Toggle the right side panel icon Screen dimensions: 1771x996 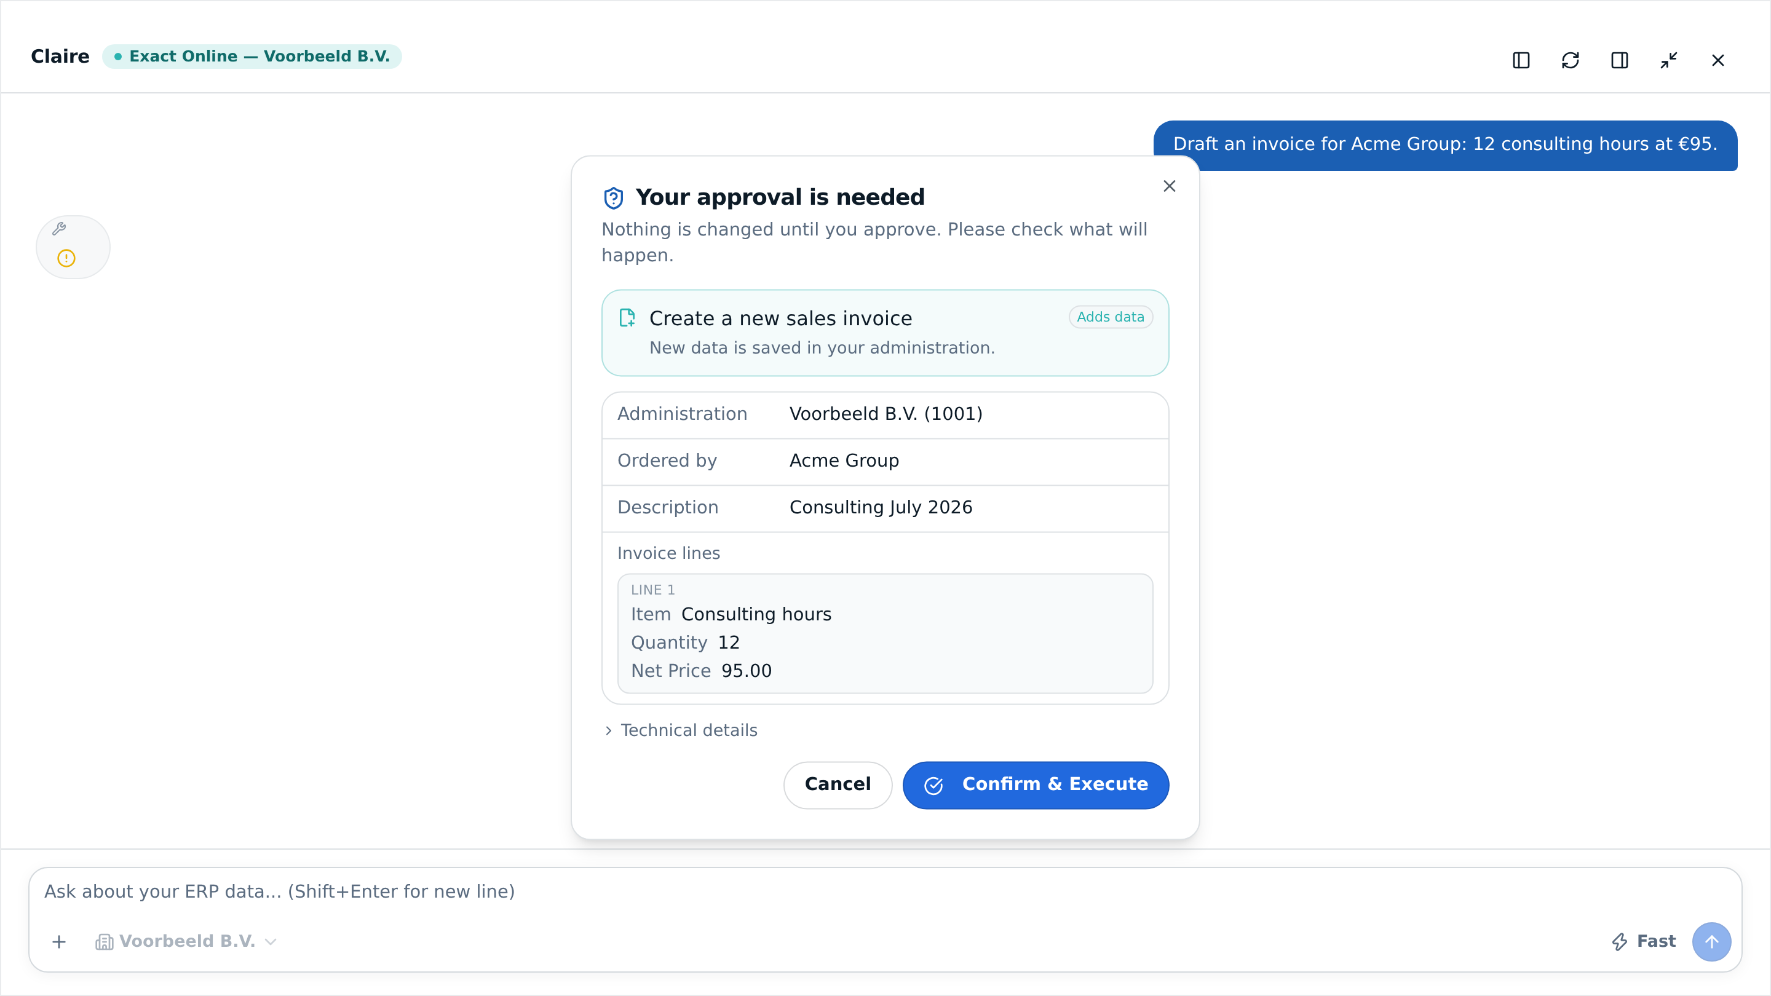[x=1619, y=60]
